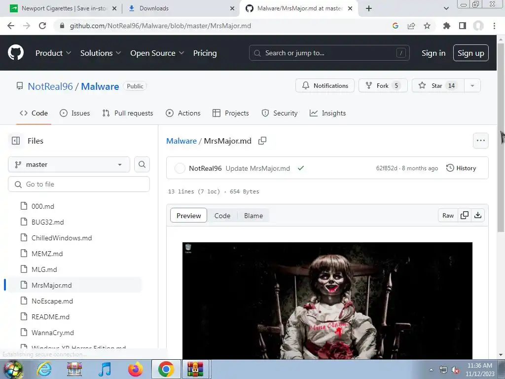Click Malware breadcrumb link

tap(181, 141)
